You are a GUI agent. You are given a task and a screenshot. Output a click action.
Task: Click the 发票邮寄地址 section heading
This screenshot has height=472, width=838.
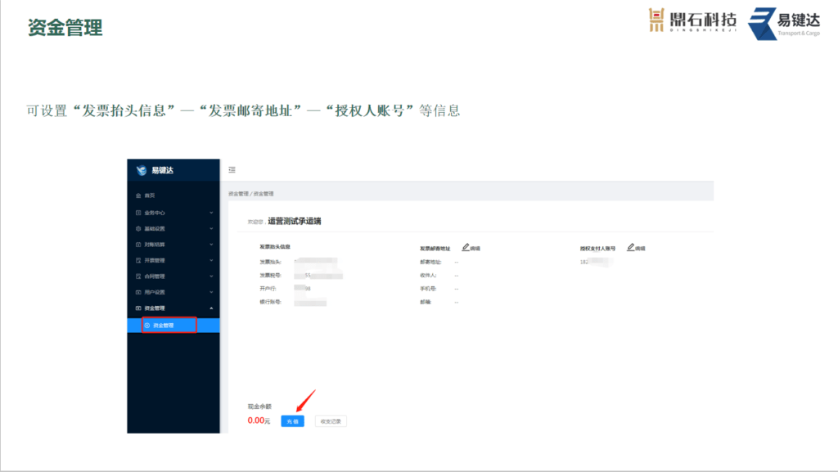coord(435,249)
